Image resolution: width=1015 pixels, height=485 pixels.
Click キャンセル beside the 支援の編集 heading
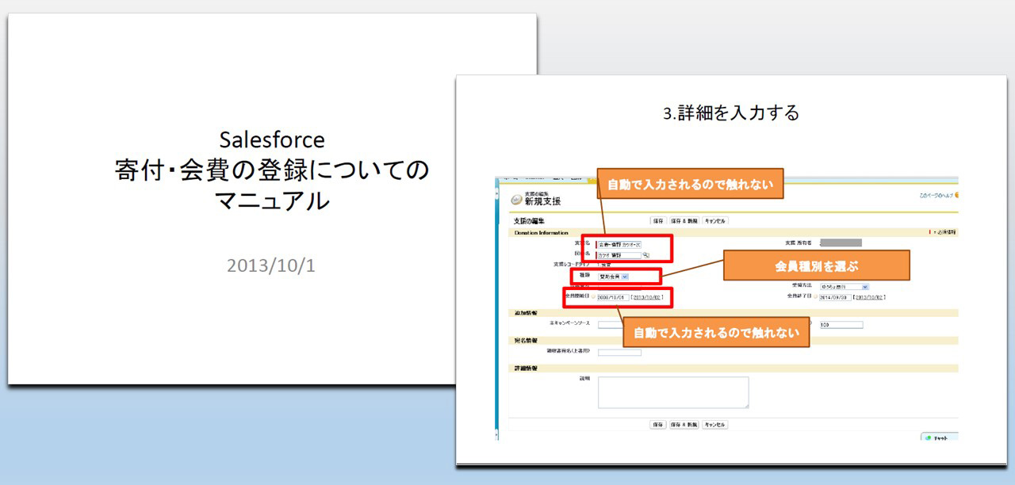pyautogui.click(x=715, y=221)
